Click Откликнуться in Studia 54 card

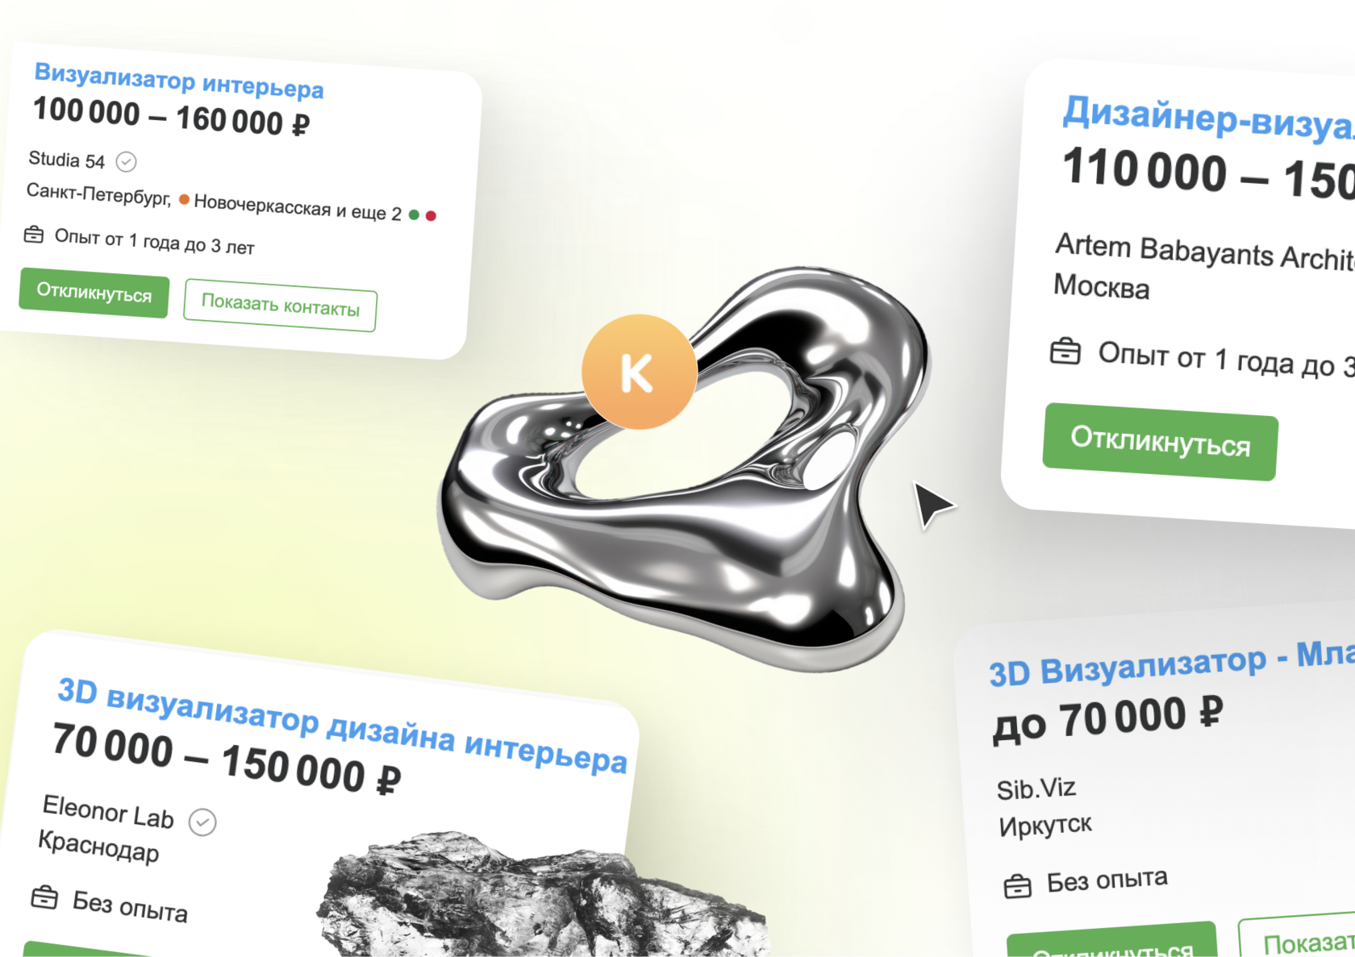click(x=94, y=293)
